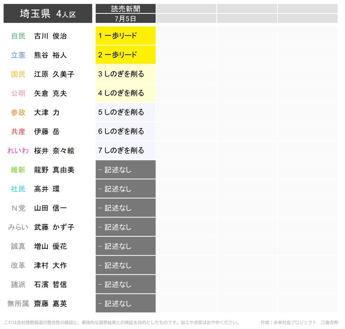The width and height of the screenshot is (345, 329).
Task: Click the 埼玉県 4人区 title header
Action: [48, 14]
